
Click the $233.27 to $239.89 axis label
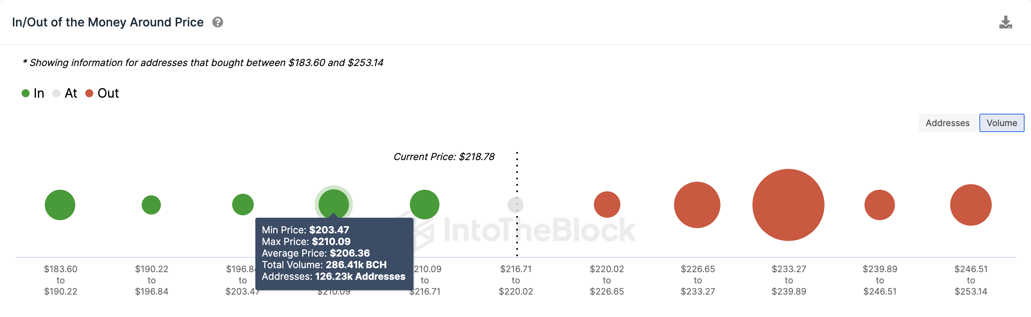coord(789,280)
